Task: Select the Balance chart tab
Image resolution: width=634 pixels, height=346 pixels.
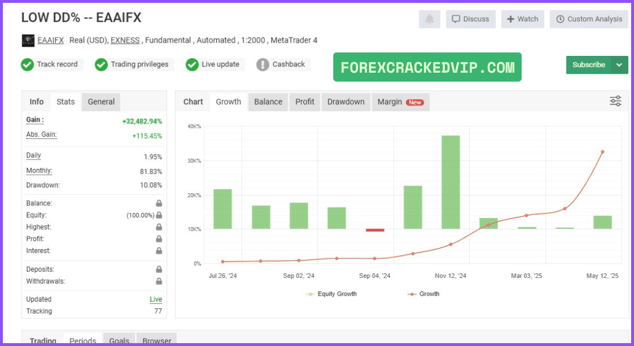Action: pos(268,102)
